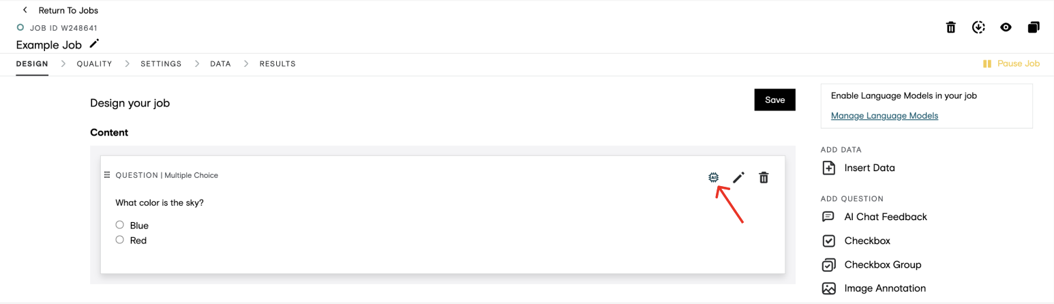Delete the question using the trash icon
Screen dimensions: 1054x304
coord(764,177)
